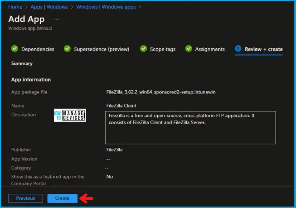The image size is (296, 208).
Task: Click blue step circle beside Review + create
Action: point(238,49)
